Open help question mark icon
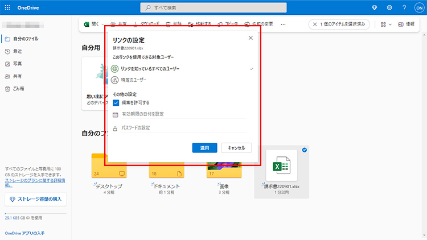The height and width of the screenshot is (240, 427). [404, 8]
